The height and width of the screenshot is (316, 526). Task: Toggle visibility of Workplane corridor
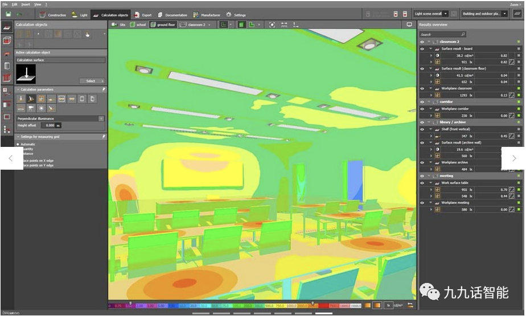click(422, 109)
